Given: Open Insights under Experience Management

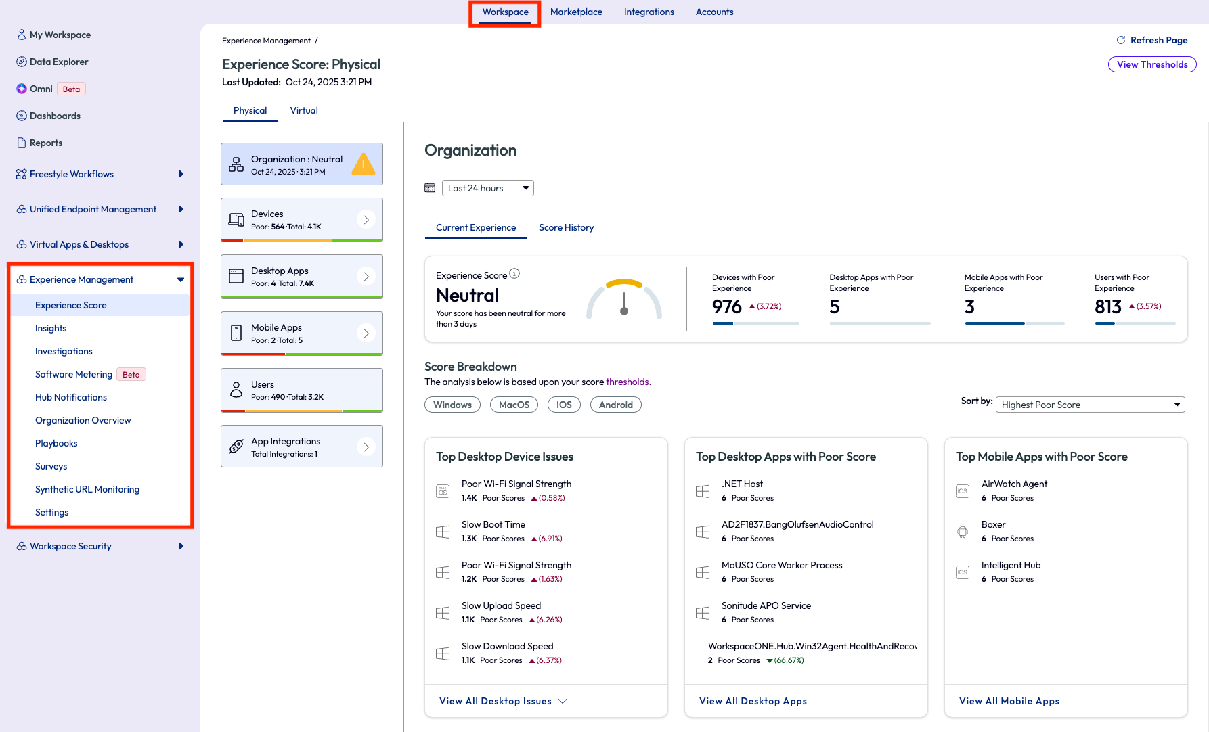Looking at the screenshot, I should pyautogui.click(x=51, y=328).
